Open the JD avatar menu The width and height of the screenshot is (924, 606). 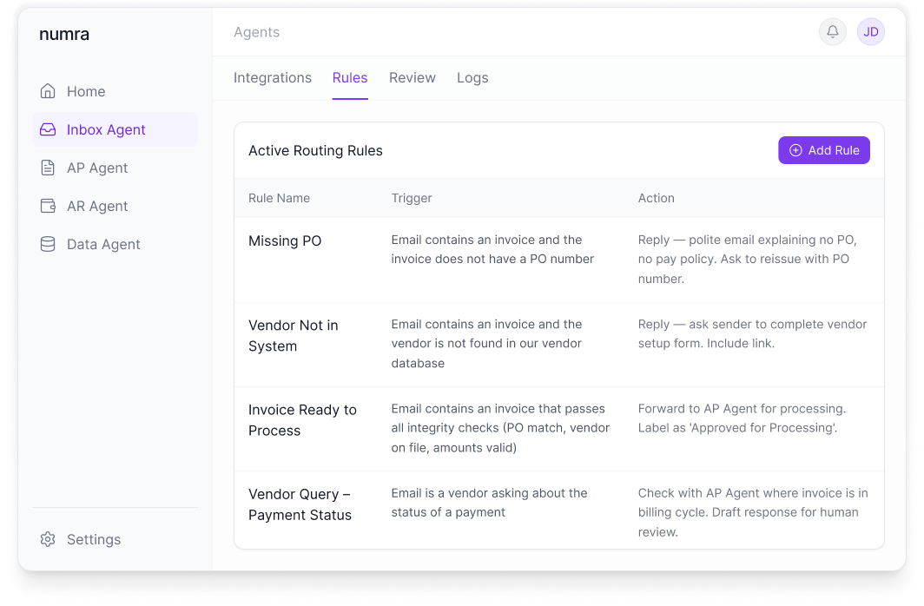pyautogui.click(x=870, y=32)
